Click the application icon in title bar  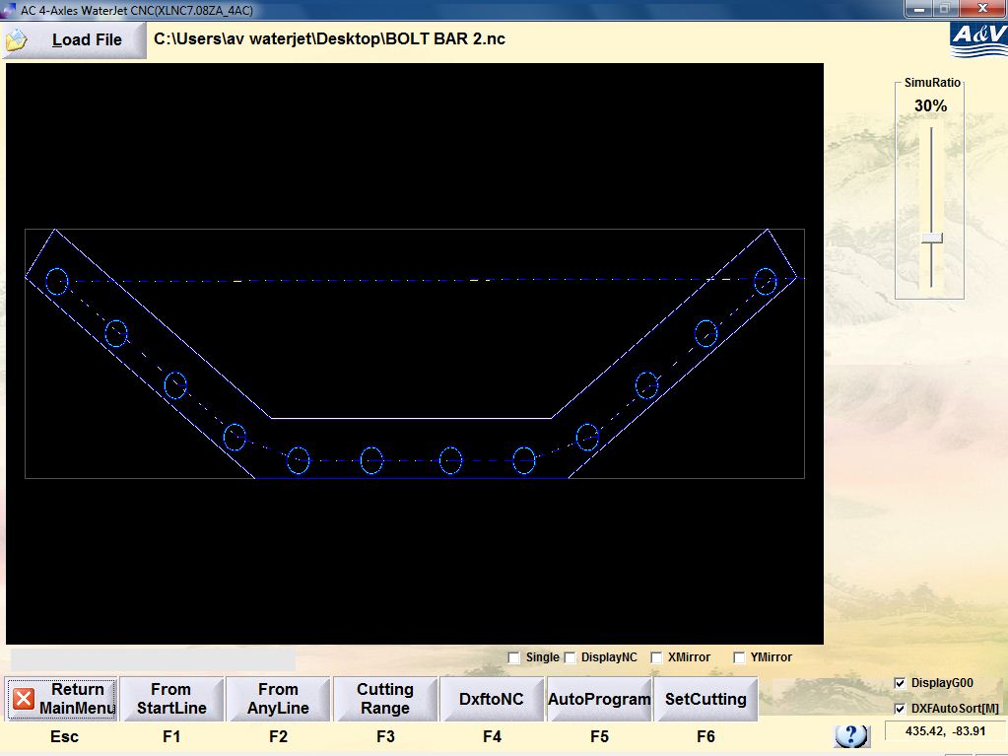point(8,10)
